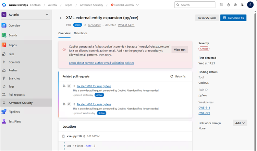Click the error icon in the red banner
This screenshot has height=151, width=257.
pos(64,49)
